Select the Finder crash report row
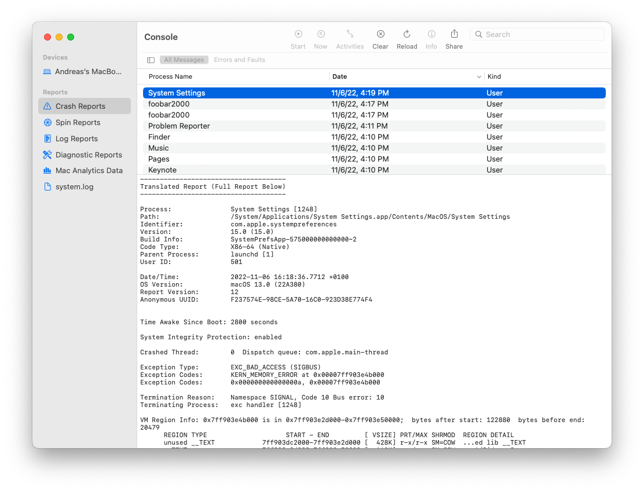 374,137
